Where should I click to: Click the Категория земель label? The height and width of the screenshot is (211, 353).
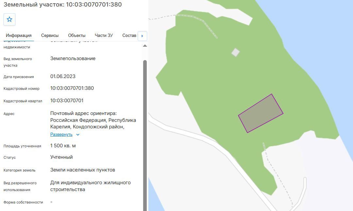(19, 170)
